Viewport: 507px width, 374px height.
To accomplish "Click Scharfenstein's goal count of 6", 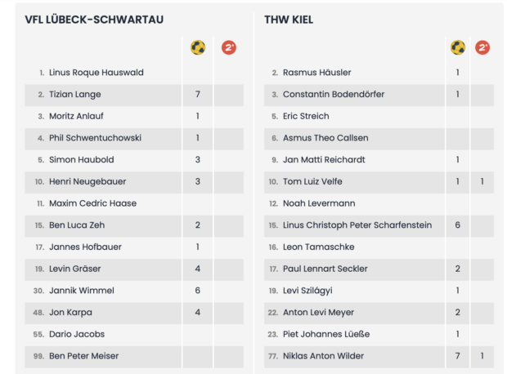I will 458,225.
